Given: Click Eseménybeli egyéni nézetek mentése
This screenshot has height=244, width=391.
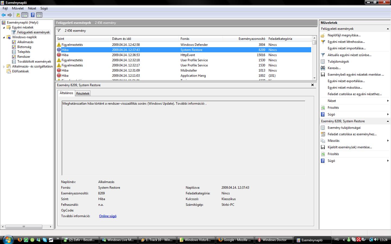Looking at the screenshot, I should click(x=356, y=75).
